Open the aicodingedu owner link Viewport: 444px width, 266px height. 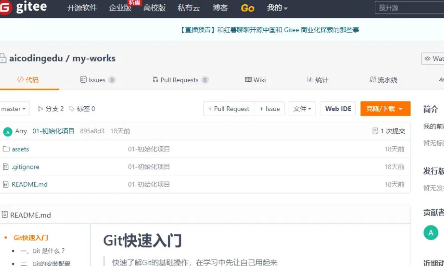pos(36,58)
